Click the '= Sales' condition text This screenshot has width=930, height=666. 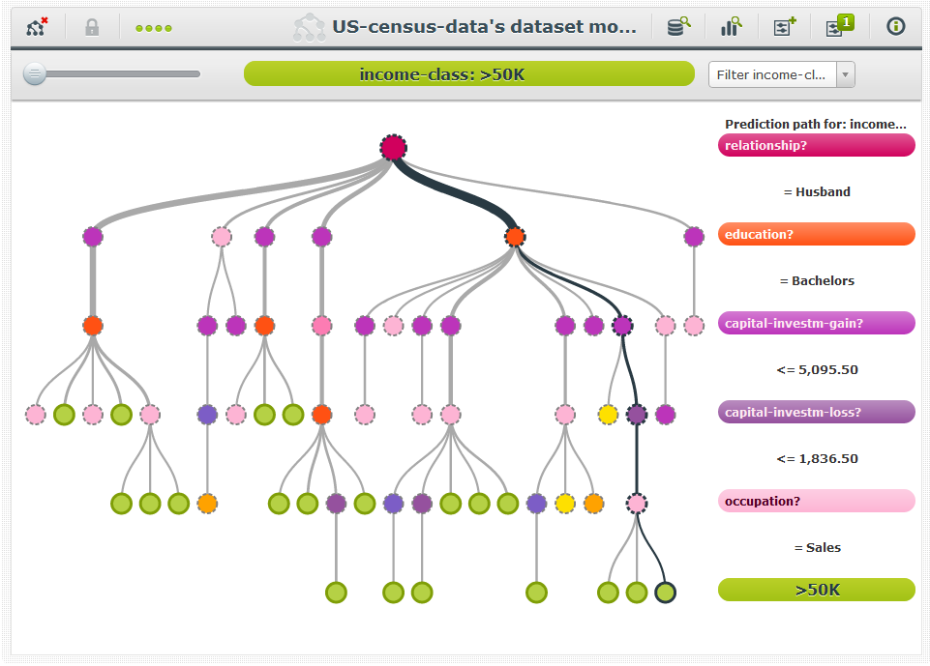pos(817,547)
